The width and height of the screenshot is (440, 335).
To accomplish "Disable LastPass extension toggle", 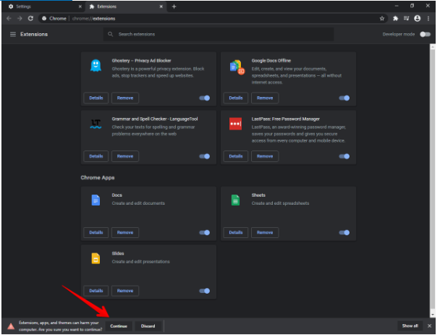I will 344,156.
